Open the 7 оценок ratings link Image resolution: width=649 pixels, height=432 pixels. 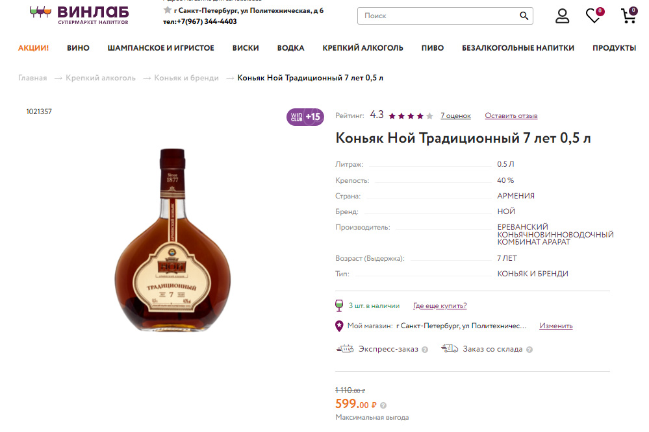(x=455, y=116)
